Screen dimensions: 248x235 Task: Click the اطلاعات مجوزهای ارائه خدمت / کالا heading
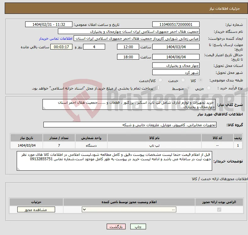tap(220, 179)
